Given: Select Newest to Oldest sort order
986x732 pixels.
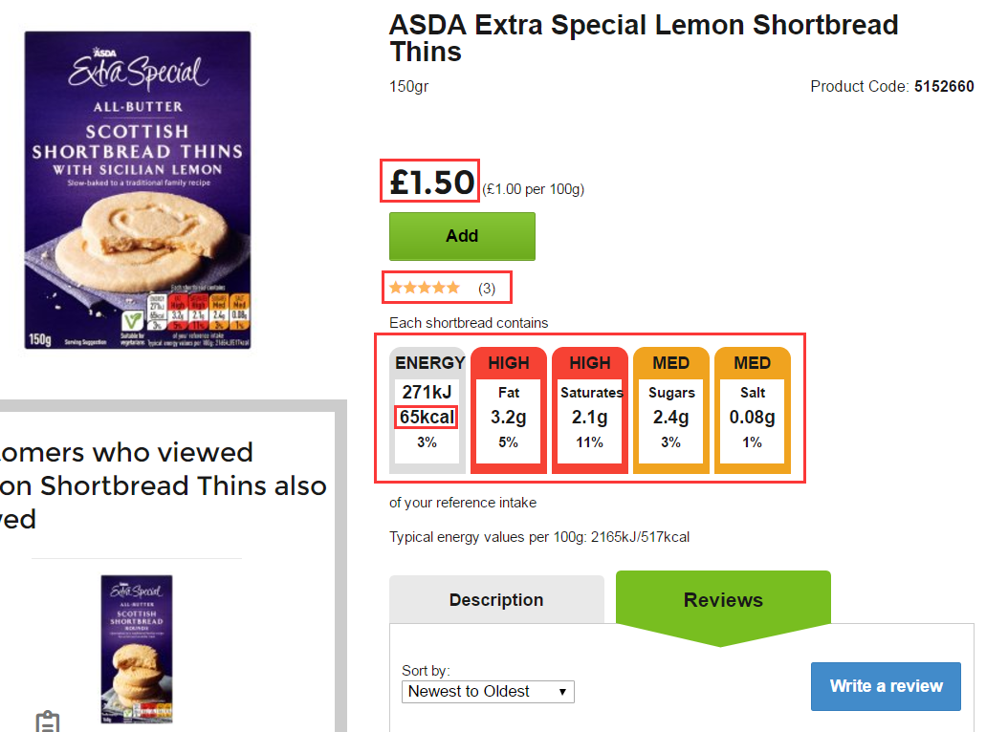Looking at the screenshot, I should point(488,691).
